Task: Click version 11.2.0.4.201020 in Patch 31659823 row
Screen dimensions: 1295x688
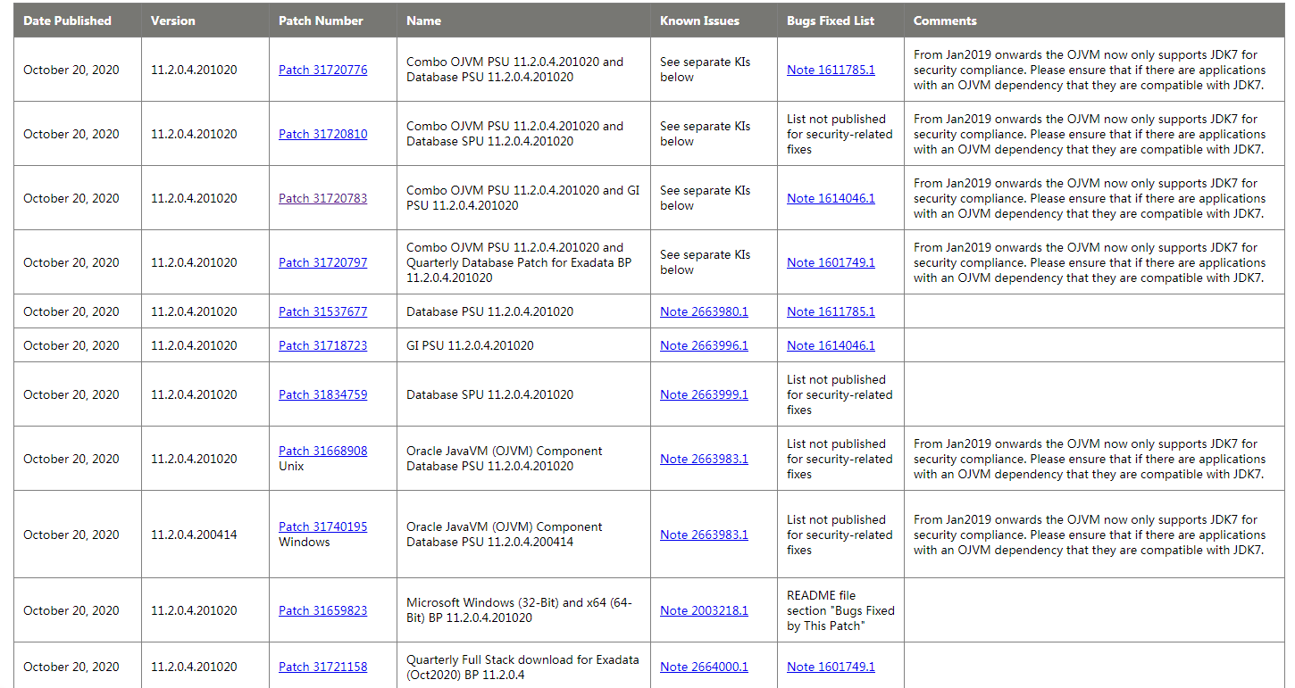Action: 194,610
